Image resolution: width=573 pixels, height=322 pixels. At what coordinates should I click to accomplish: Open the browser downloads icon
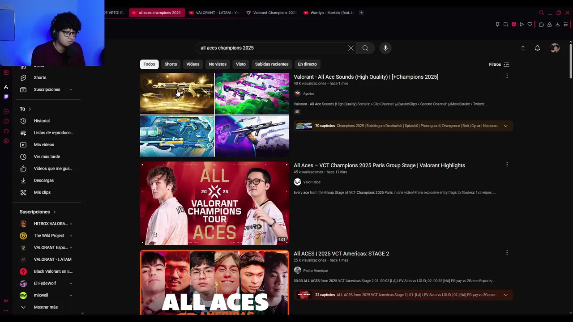557,24
